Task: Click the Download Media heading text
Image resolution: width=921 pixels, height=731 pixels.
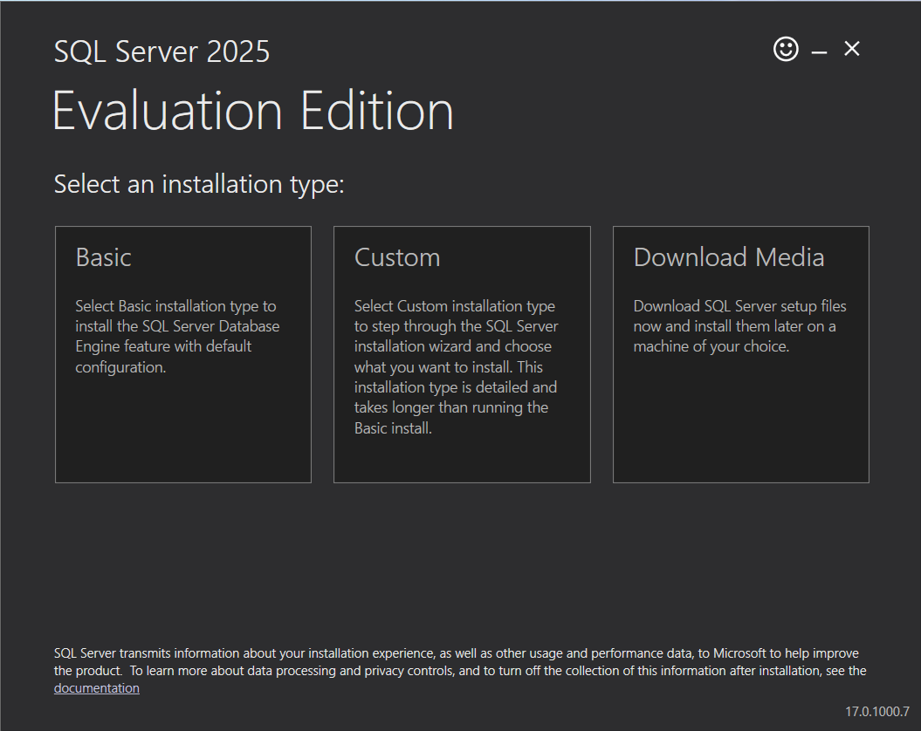Action: (x=729, y=256)
